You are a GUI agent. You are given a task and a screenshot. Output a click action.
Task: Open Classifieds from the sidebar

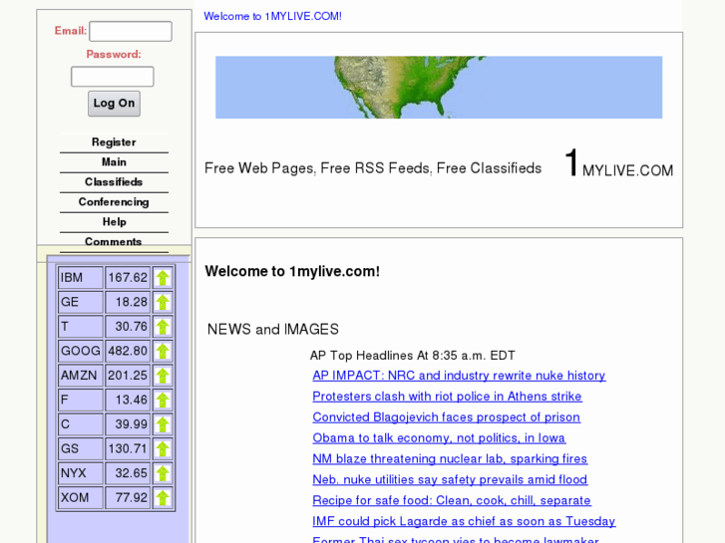pos(114,182)
